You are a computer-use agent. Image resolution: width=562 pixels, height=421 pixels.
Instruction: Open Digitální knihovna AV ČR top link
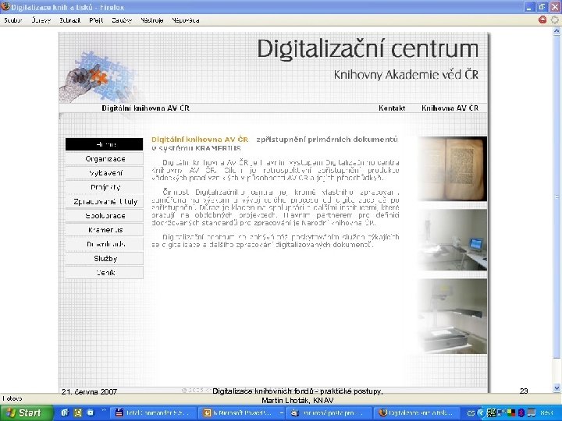pos(145,108)
